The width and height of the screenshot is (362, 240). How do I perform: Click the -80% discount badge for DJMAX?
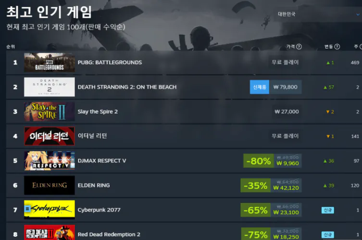259,161
